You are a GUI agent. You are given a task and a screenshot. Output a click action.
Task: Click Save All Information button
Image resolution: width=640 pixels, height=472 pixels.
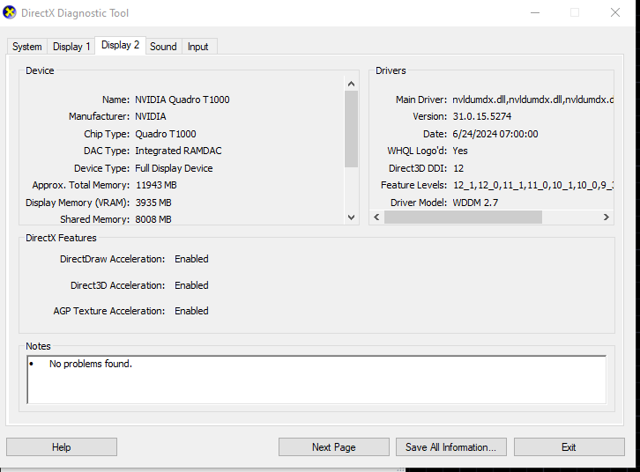pos(450,447)
